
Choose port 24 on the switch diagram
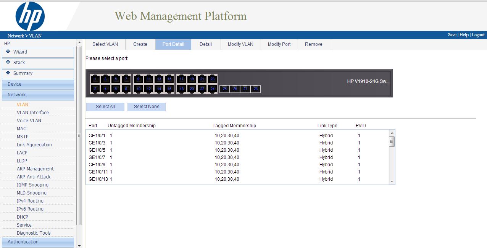(213, 89)
